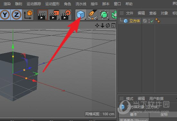This screenshot has height=121, width=177.
Task: Toggle the Y axis lock
Action: point(5,15)
